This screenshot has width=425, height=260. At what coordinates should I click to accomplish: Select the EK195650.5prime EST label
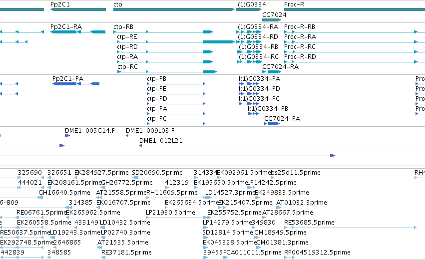[x=221, y=183]
